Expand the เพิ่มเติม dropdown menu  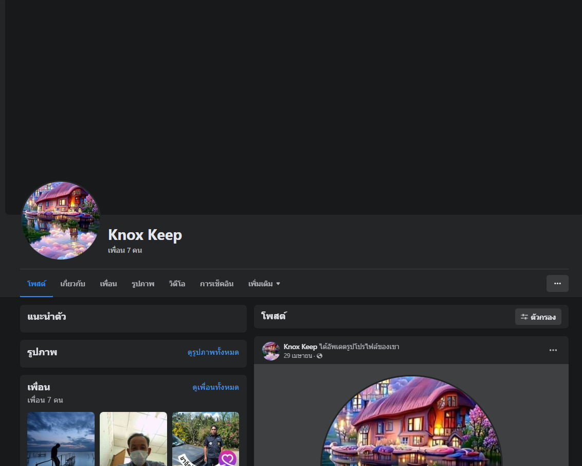pos(264,284)
